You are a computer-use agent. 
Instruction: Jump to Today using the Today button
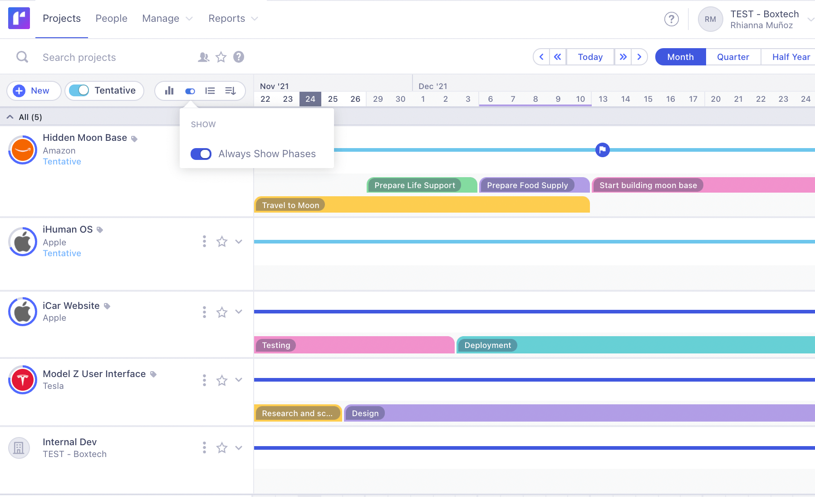[x=590, y=57]
